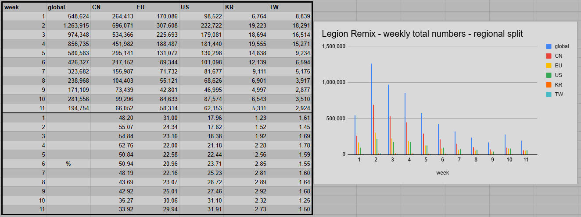Click the Legion Remix chart title

pos(422,34)
